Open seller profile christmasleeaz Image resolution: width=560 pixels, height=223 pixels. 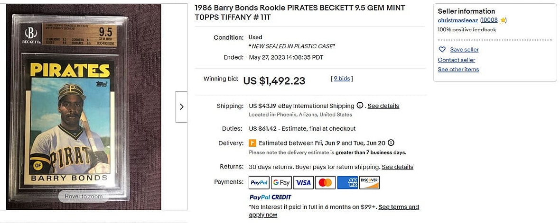457,20
